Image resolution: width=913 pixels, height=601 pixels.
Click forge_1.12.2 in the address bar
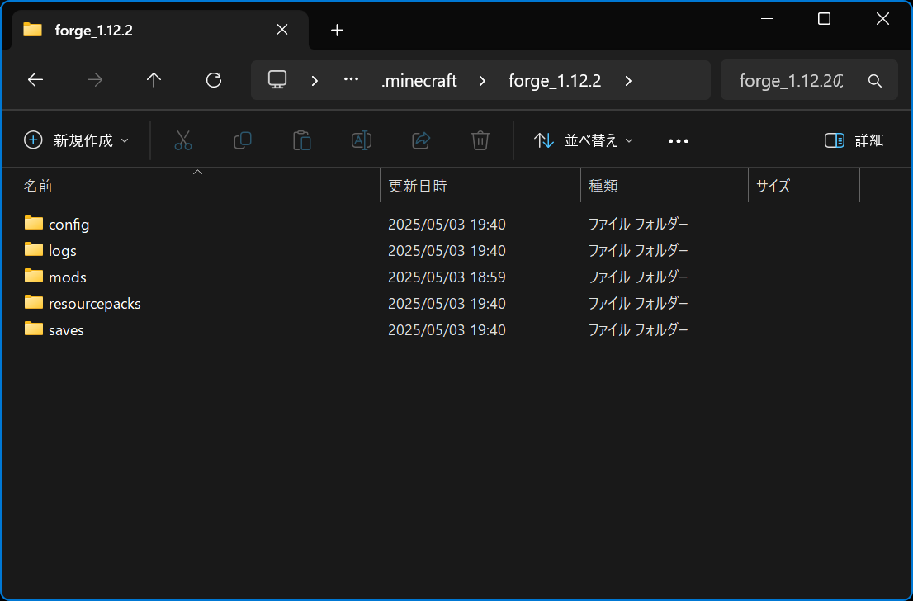tap(555, 81)
